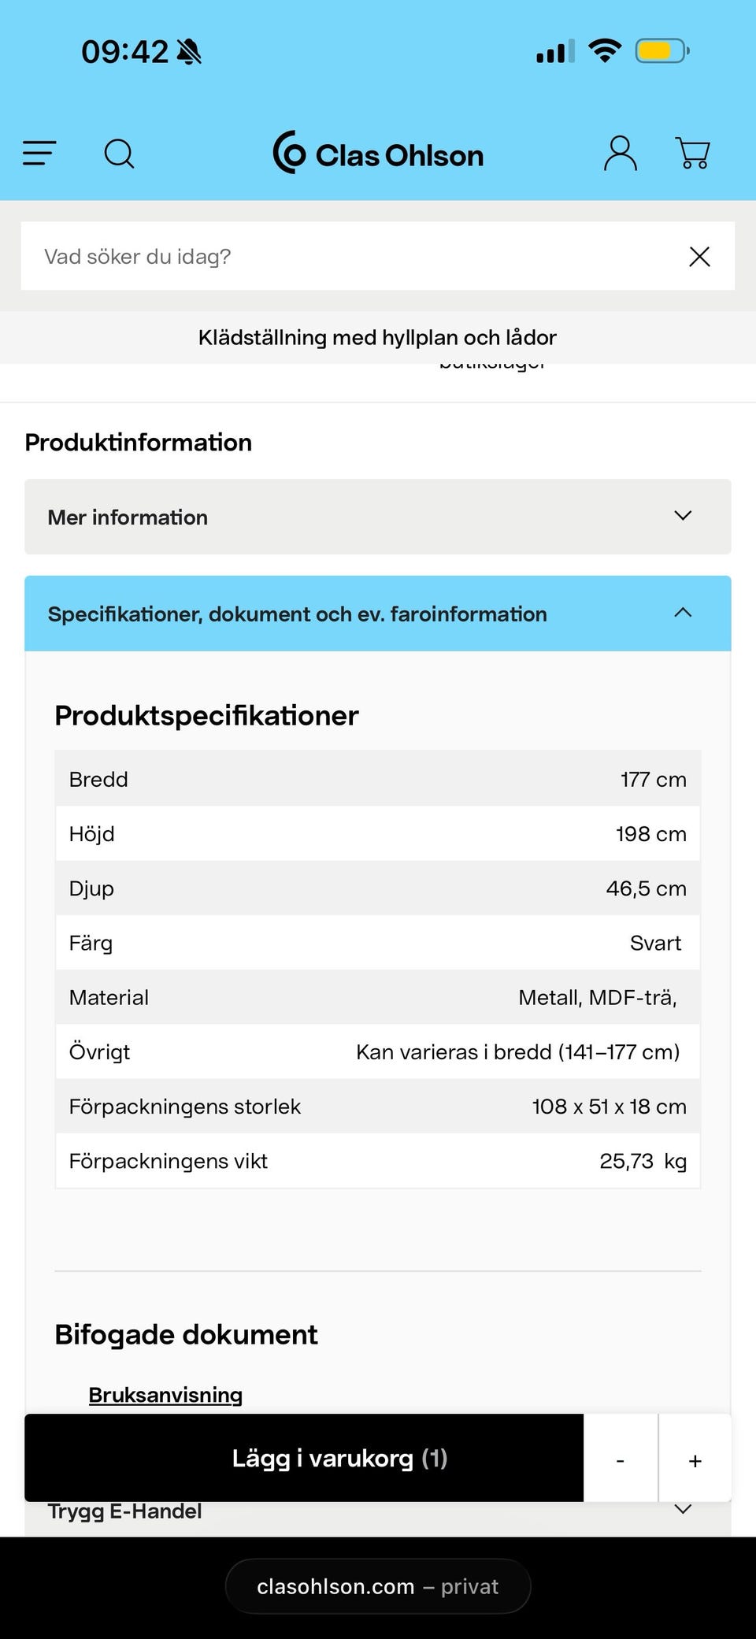The width and height of the screenshot is (756, 1639).
Task: Click the Clas Ohlson logo
Action: click(376, 154)
